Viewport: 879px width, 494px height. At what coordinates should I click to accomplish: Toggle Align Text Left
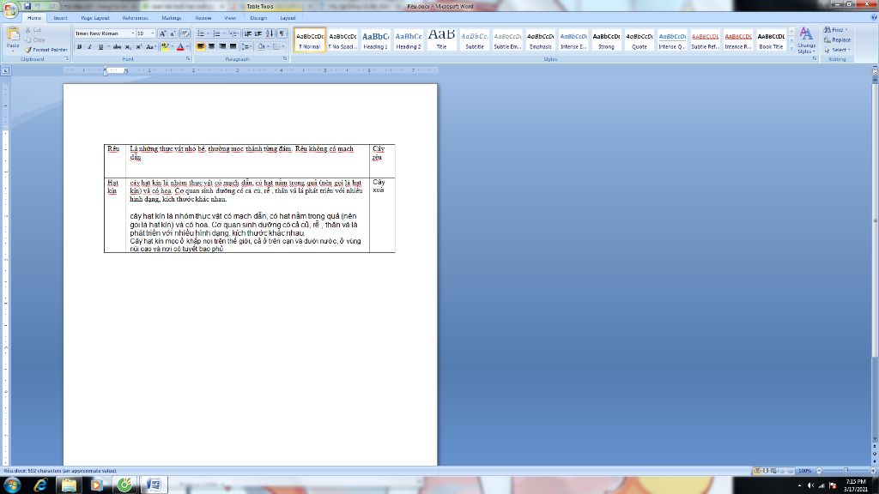[200, 47]
